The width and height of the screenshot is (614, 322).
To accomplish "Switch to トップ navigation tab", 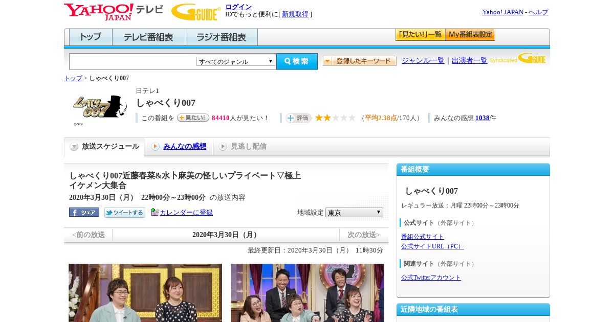I will click(91, 37).
